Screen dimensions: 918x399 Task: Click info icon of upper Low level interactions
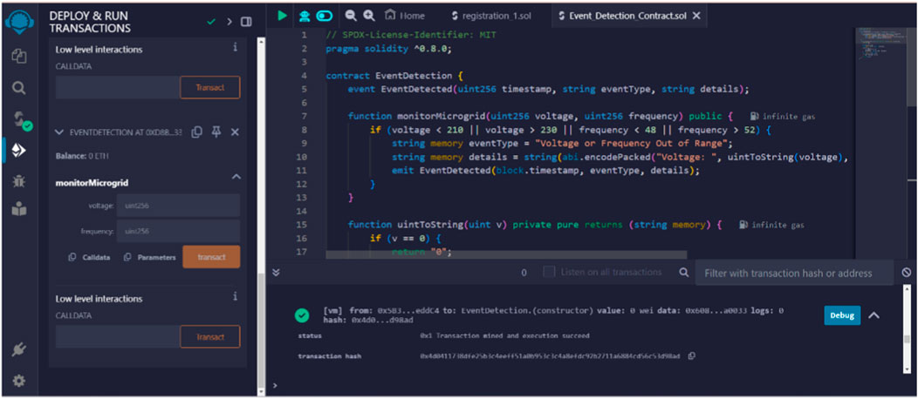click(236, 47)
